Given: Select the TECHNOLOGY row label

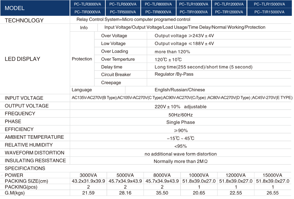Looking at the screenshot, I should [x=24, y=21].
